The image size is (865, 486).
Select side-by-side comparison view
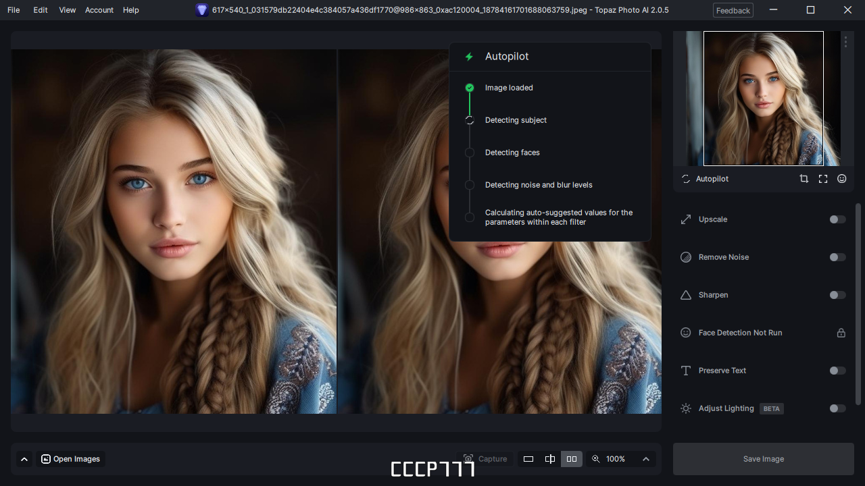pyautogui.click(x=572, y=459)
